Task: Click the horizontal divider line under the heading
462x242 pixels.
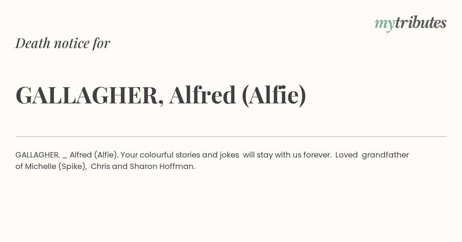Action: pos(231,136)
